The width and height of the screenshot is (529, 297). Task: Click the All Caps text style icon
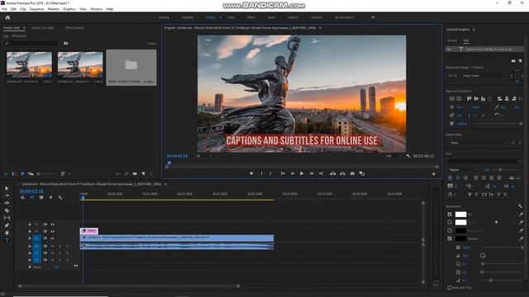coord(484,195)
